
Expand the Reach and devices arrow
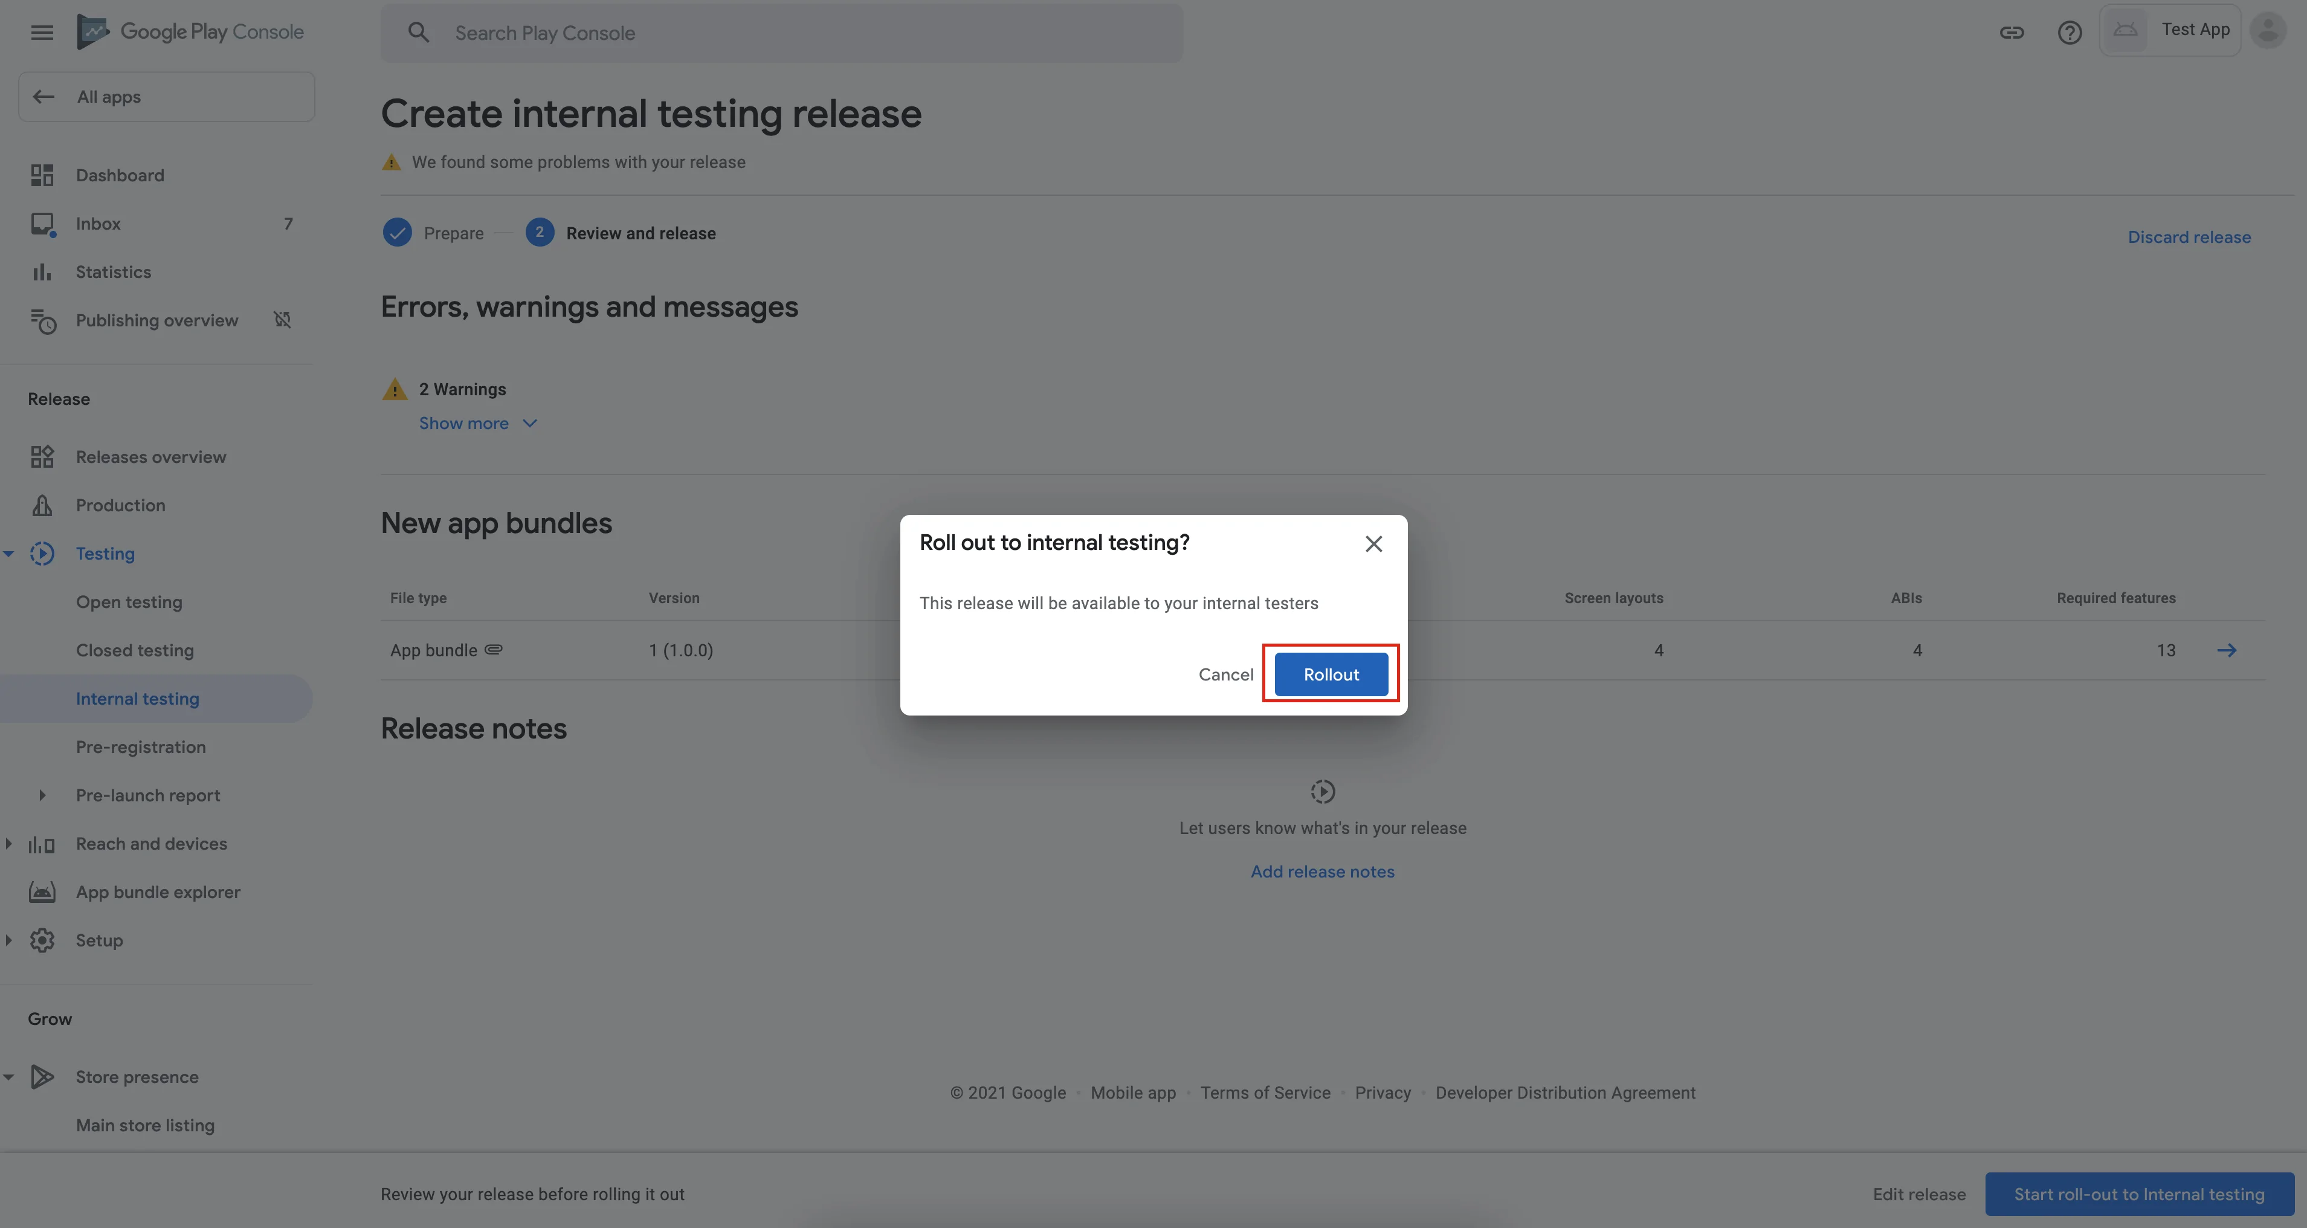pos(9,844)
